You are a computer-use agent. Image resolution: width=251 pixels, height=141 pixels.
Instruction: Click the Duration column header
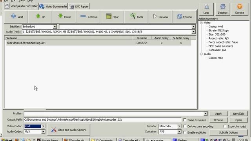click(142, 38)
